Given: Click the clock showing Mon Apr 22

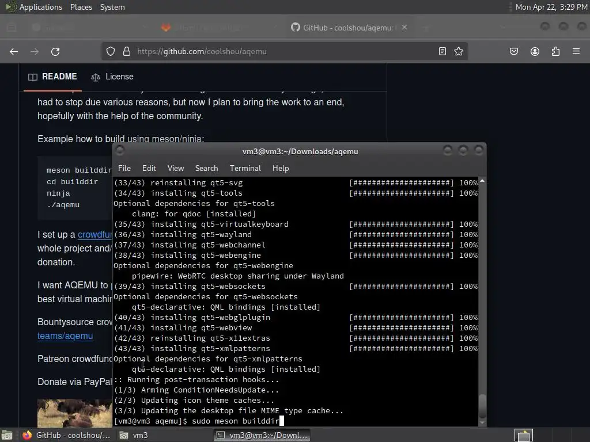Looking at the screenshot, I should click(551, 7).
